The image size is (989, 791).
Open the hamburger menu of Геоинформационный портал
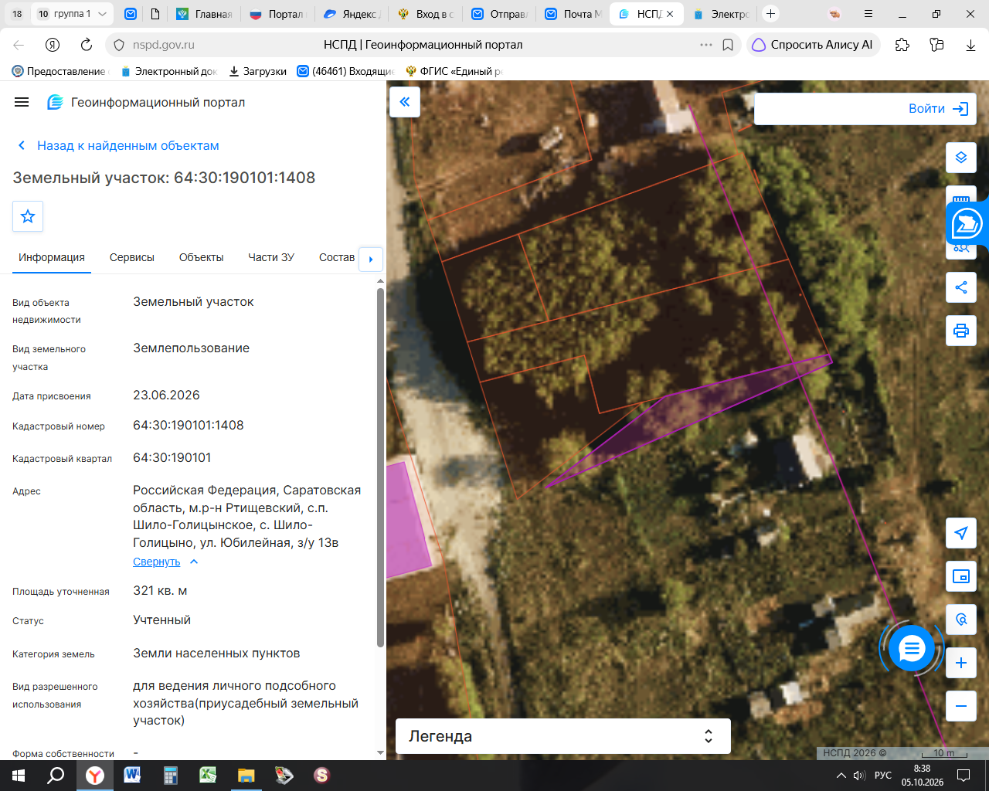(22, 102)
